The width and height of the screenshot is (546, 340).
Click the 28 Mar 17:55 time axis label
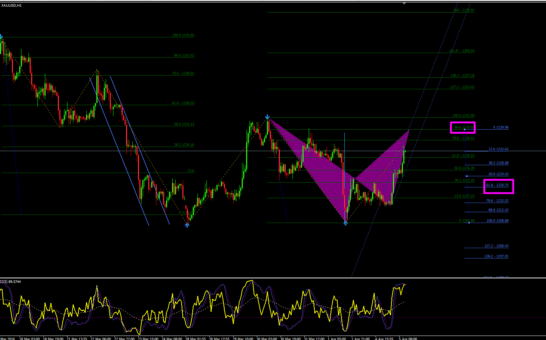[219, 339]
